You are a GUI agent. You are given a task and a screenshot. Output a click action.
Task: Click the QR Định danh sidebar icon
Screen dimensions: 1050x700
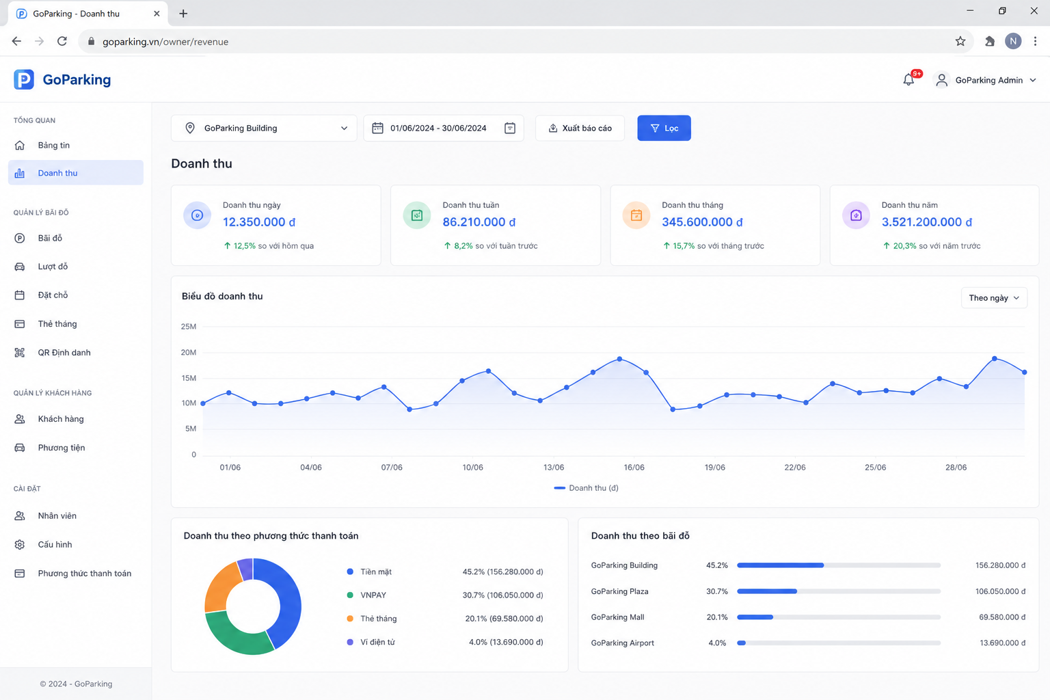coord(20,353)
